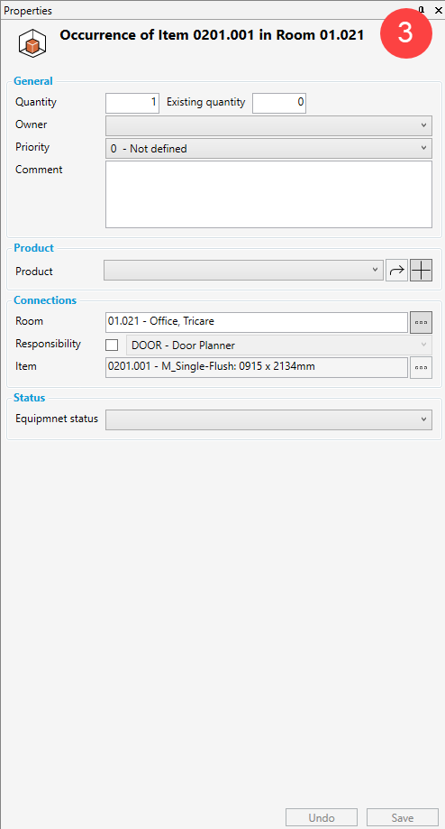Screen dimensions: 445x829
Task: Open DOOR - Door Planner responsibility dropdown
Action: (x=278, y=345)
